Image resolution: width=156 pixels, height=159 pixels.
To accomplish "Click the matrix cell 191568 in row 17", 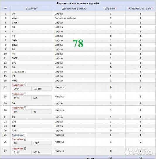I will coord(42,89).
